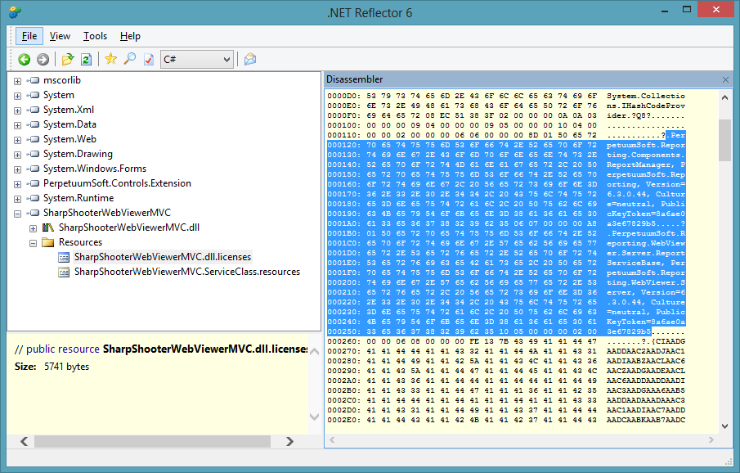This screenshot has width=740, height=473.
Task: Expand the SharpShooterWebViewerMVC.dll module node
Action: click(x=33, y=228)
